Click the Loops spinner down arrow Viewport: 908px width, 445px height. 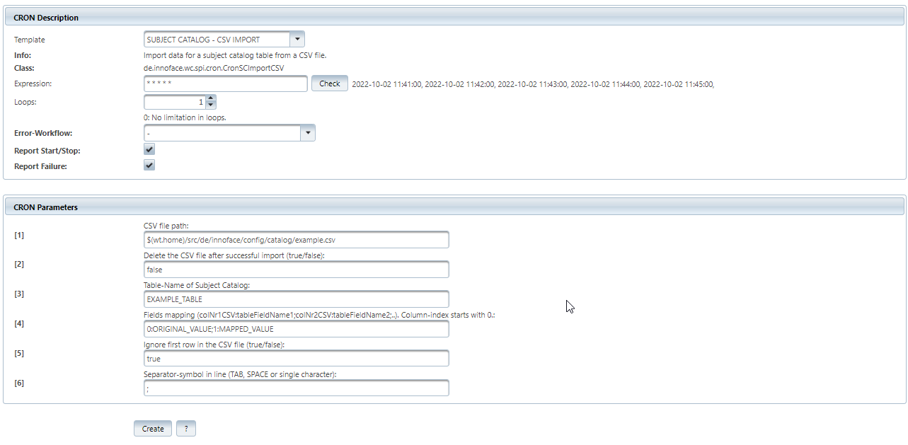[x=211, y=105]
